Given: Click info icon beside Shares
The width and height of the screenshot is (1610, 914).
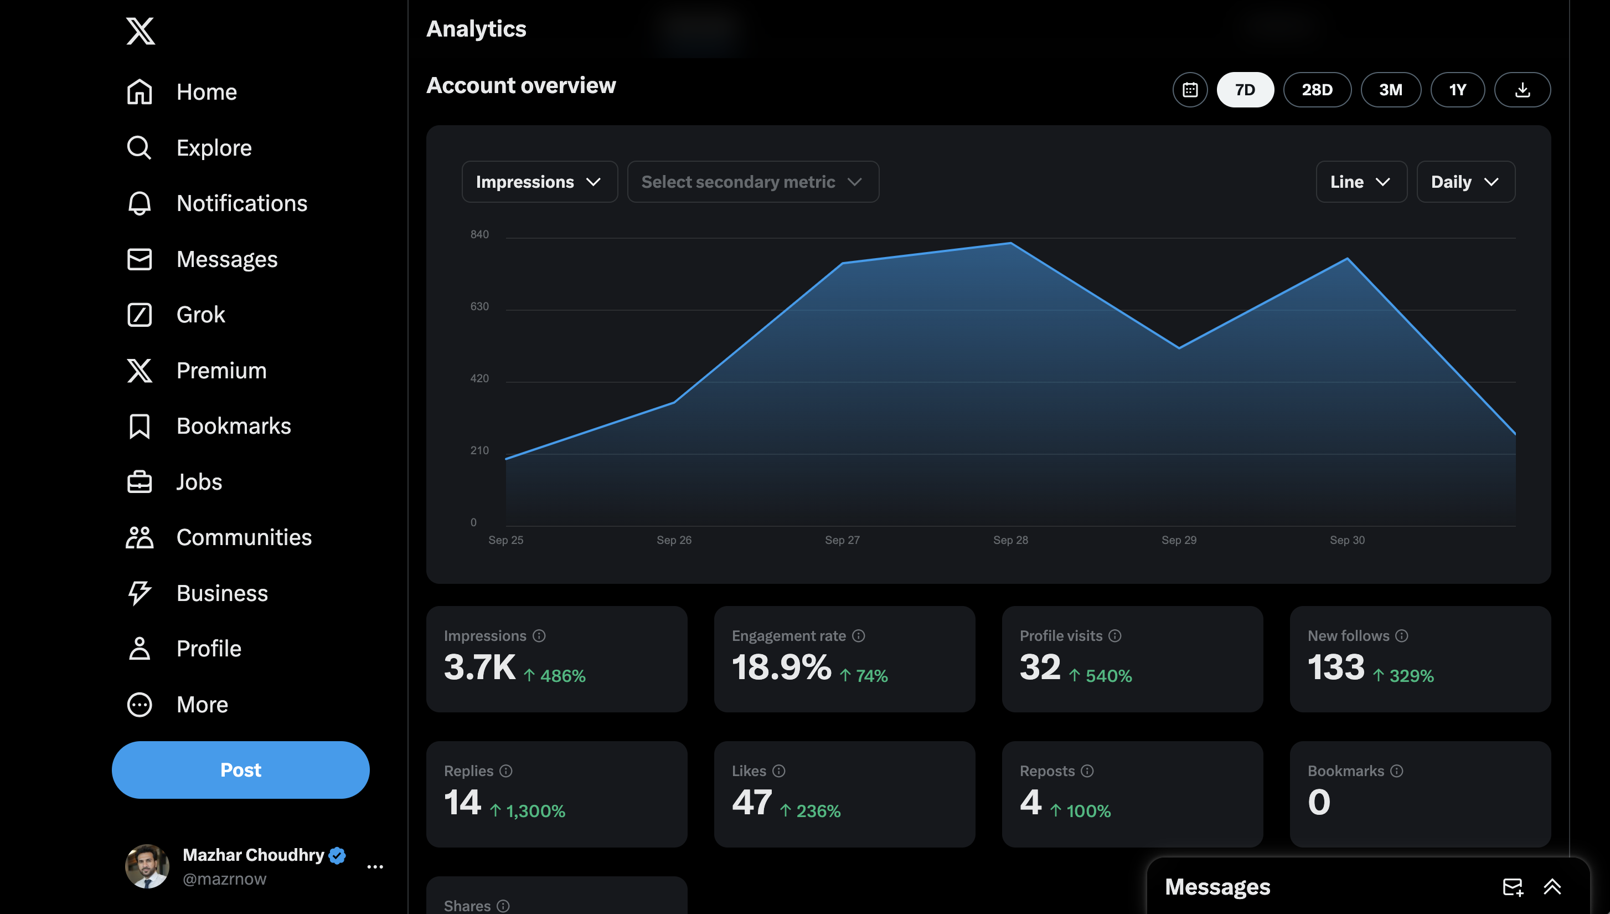Looking at the screenshot, I should [x=503, y=906].
